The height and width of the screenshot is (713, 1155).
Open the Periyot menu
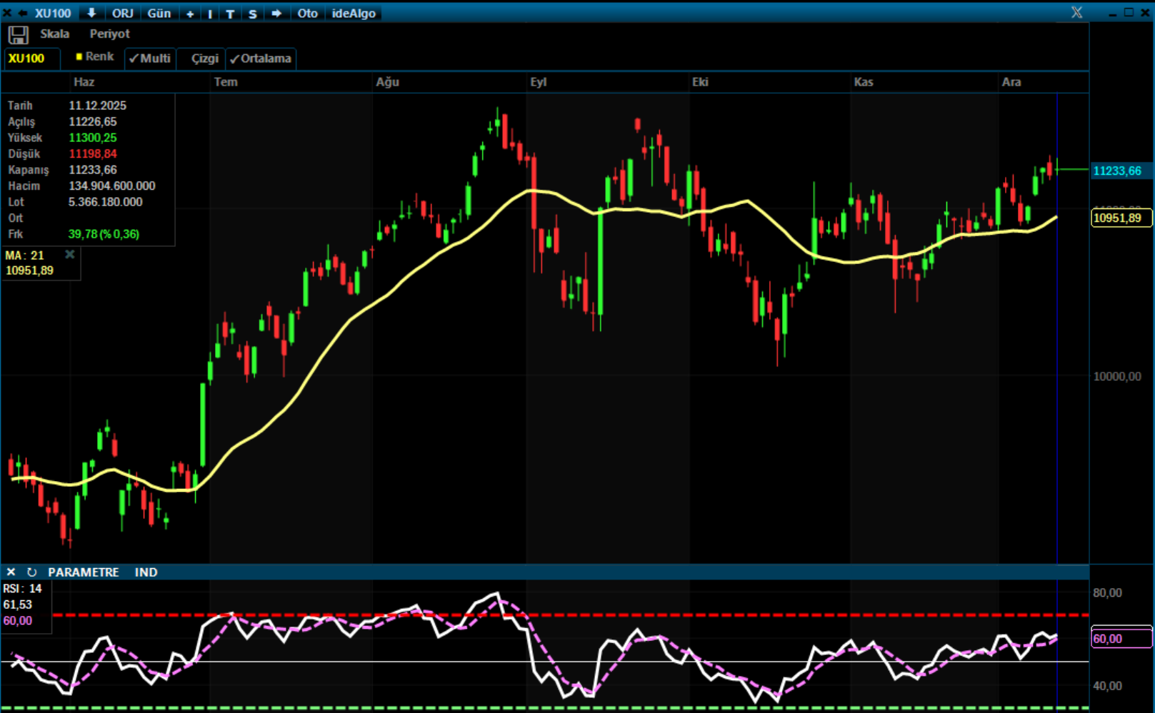coord(109,34)
